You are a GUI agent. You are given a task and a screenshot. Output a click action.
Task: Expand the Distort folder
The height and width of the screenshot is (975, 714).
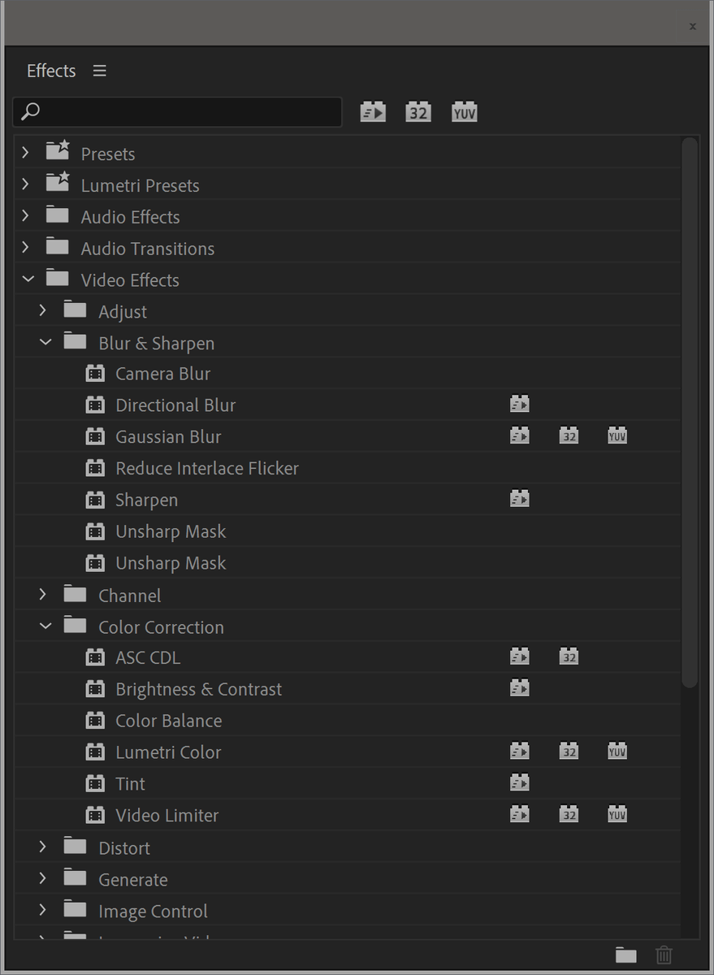click(x=42, y=847)
